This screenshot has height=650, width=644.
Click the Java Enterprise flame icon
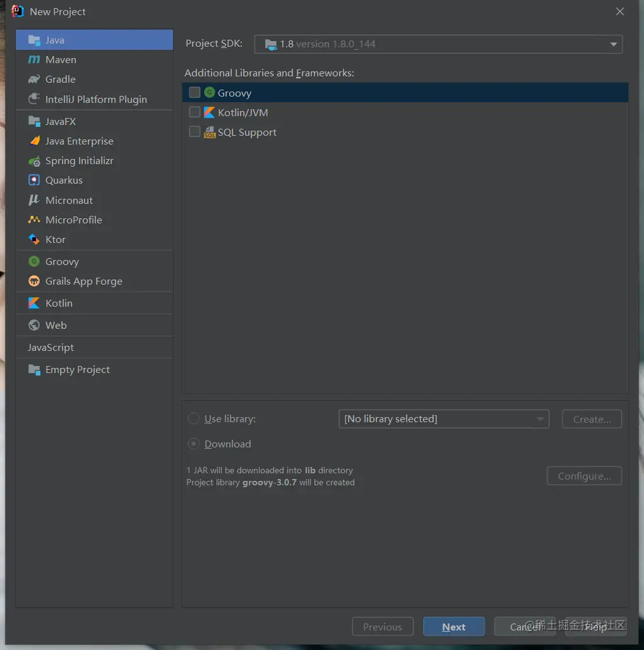pos(34,141)
